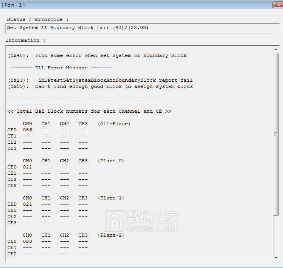
Task: Click the scrollbar up arrow in Information panel
Action: click(276, 49)
